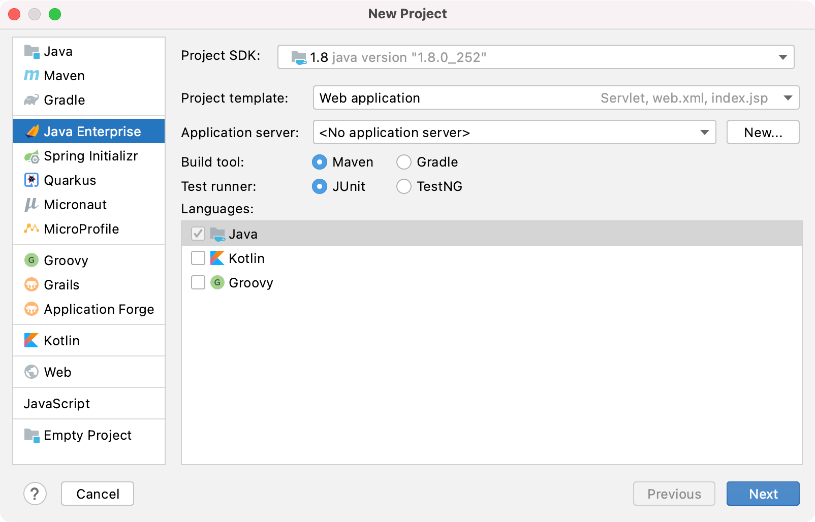
Task: Click the 'Servlet, web.xml, index.jsp' hint text
Action: click(684, 98)
